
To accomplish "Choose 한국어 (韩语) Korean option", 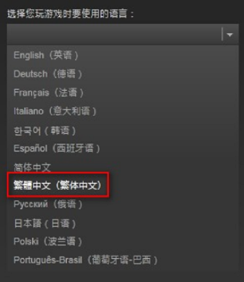I will [122, 130].
